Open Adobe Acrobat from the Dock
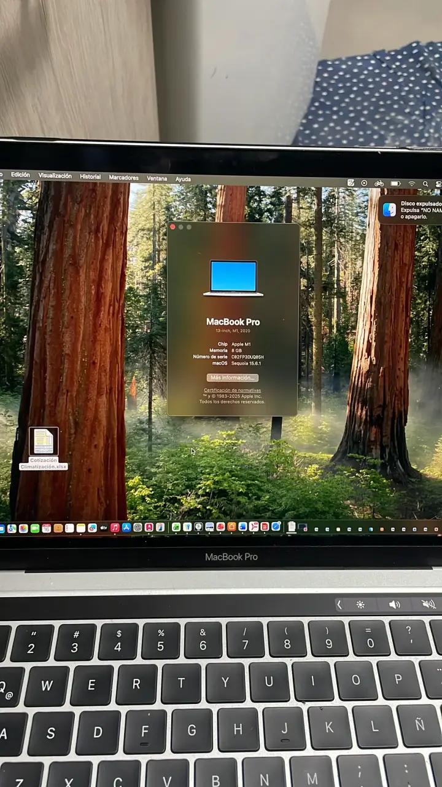 254,526
